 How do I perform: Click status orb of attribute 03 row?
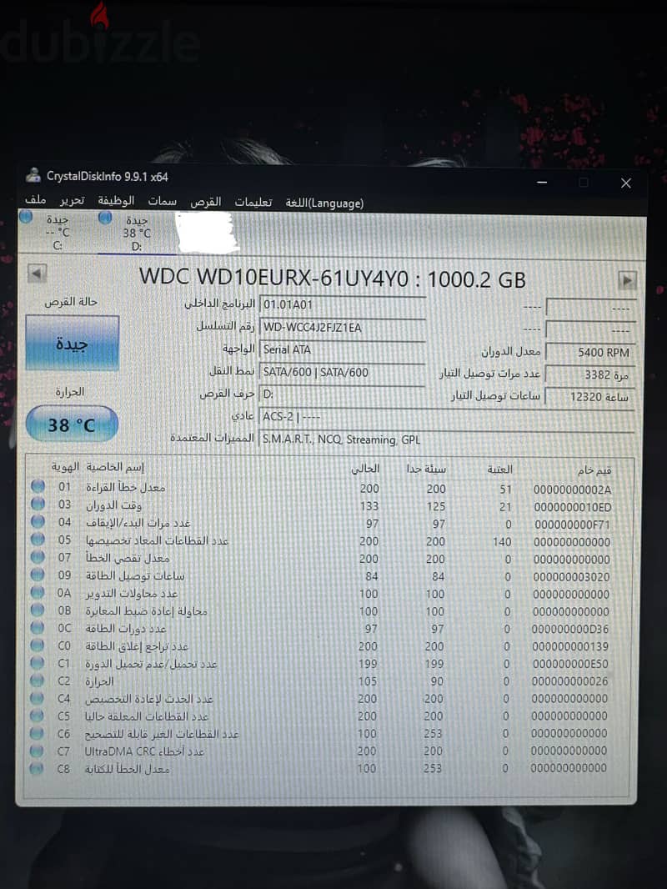click(x=38, y=504)
